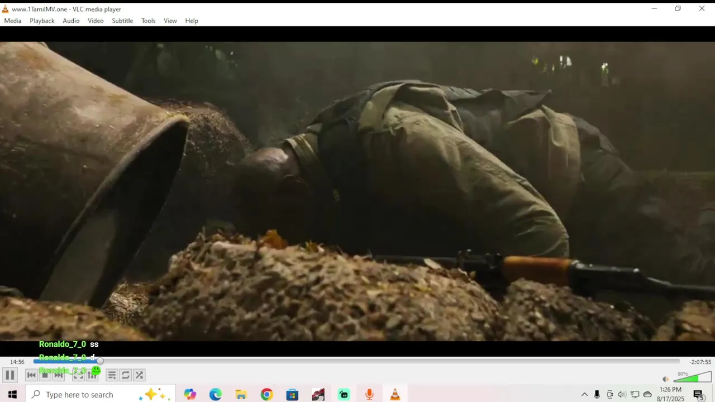715x402 pixels.
Task: Open the Help menu
Action: (192, 21)
